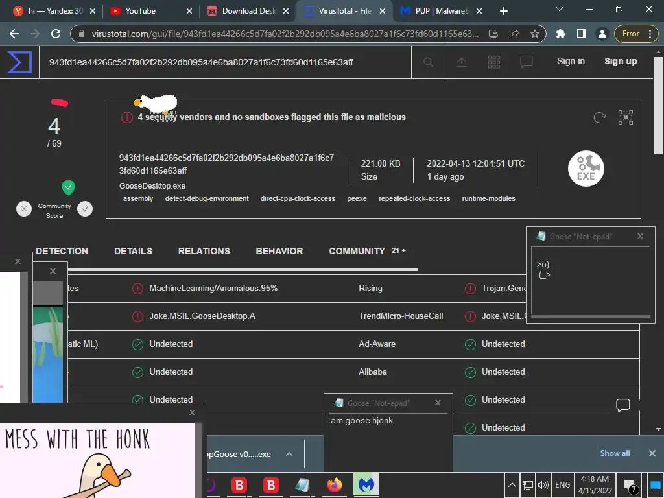Viewport: 664px width, 498px height.
Task: Open the comments icon in VirusTotal header
Action: 527,63
